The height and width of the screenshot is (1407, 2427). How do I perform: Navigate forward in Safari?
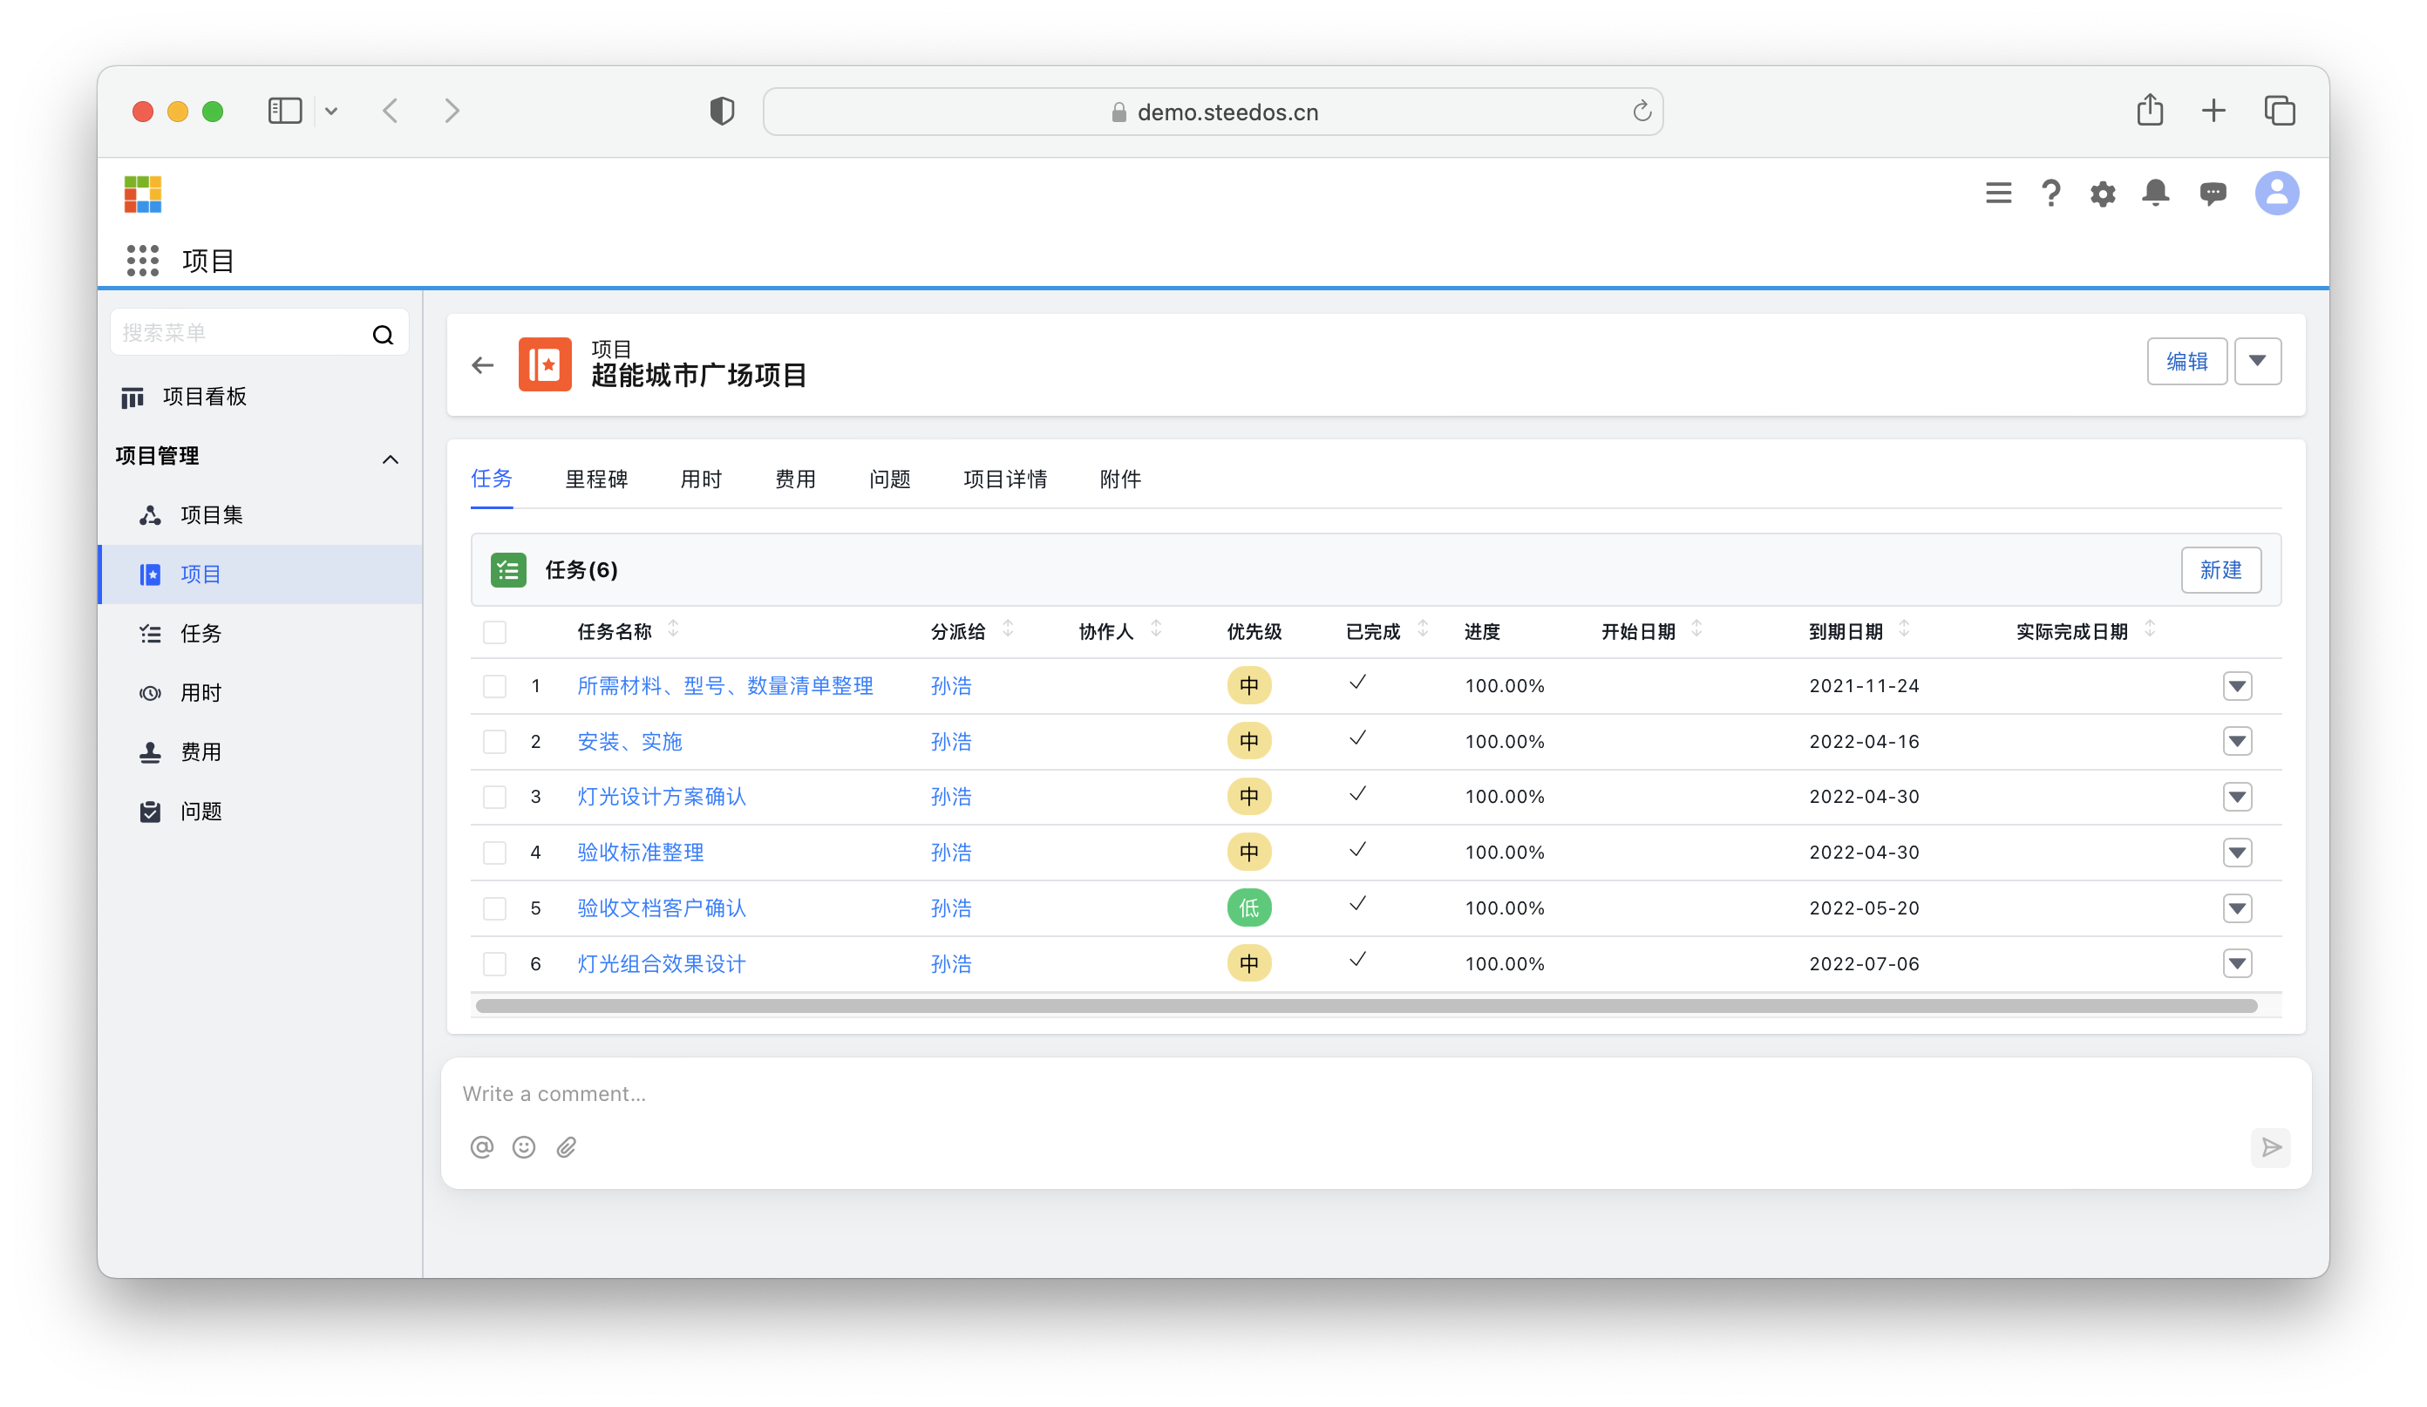point(452,111)
